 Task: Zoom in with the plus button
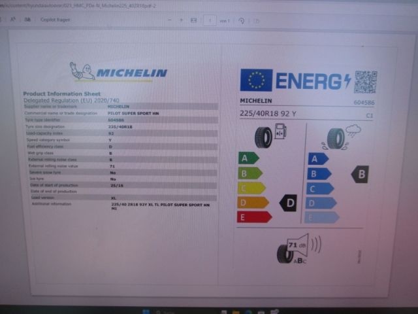182,20
